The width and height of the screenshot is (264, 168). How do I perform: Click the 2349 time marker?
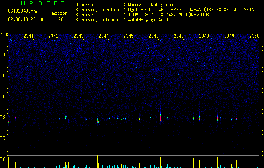click(x=229, y=36)
